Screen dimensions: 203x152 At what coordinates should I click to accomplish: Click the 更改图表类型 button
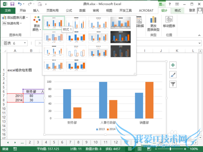pos(153,24)
